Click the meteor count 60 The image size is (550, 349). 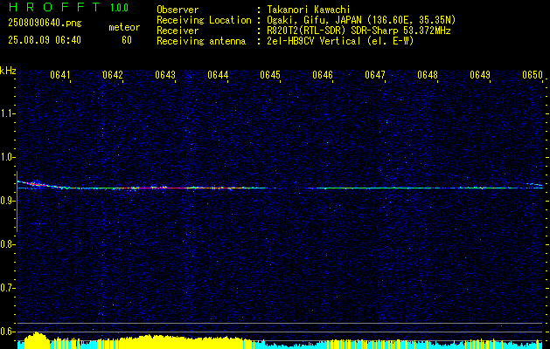pyautogui.click(x=127, y=40)
